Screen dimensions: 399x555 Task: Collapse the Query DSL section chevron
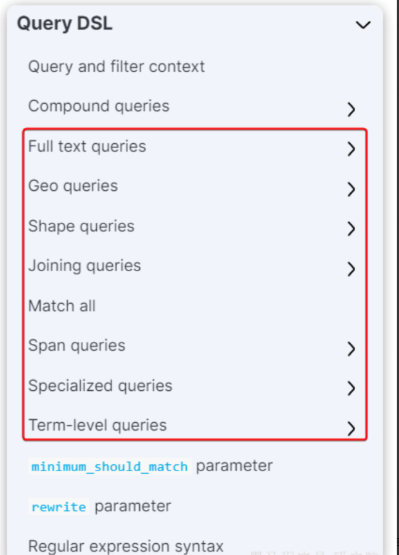(363, 25)
